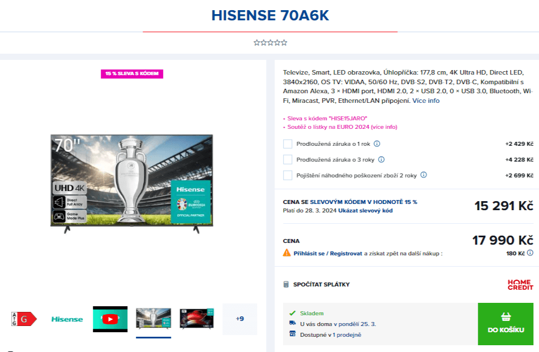Click the 15 291 Kč discounted price

coord(504,206)
